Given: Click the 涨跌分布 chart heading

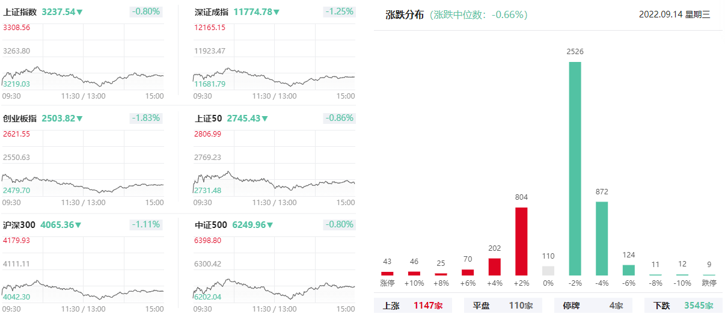Looking at the screenshot, I should (x=405, y=14).
